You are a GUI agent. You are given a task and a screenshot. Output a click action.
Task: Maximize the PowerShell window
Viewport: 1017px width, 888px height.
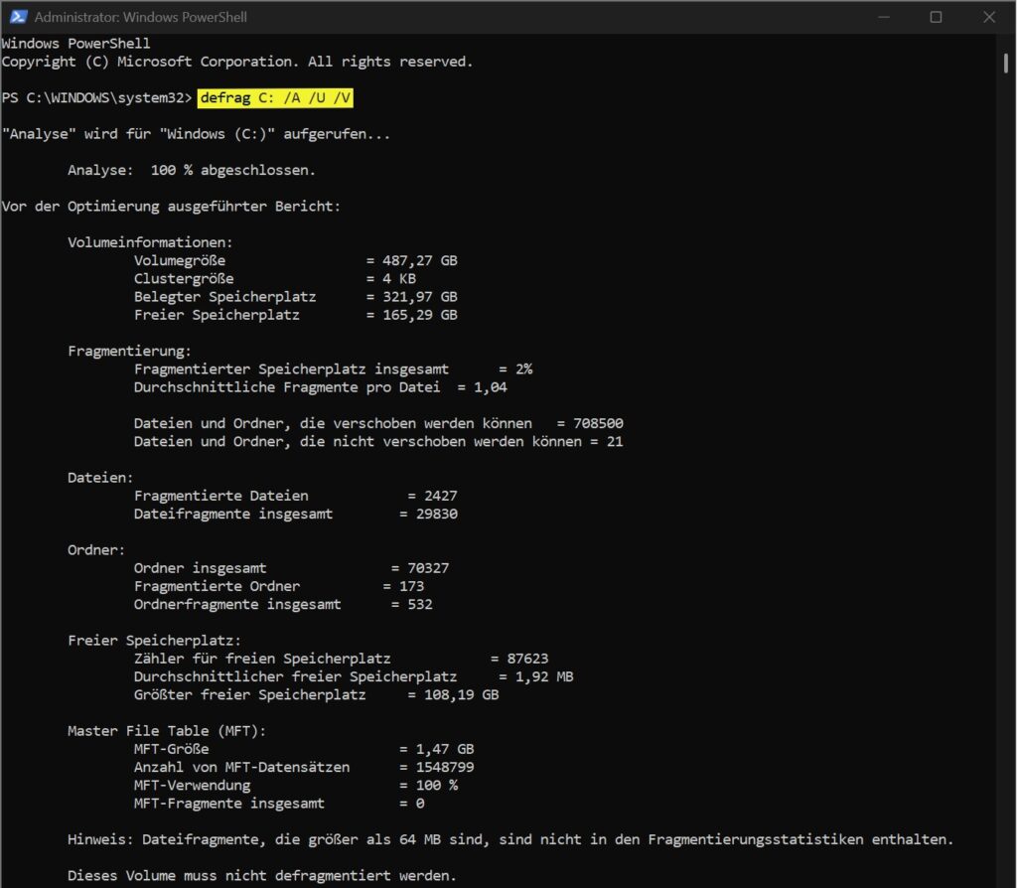click(x=936, y=17)
